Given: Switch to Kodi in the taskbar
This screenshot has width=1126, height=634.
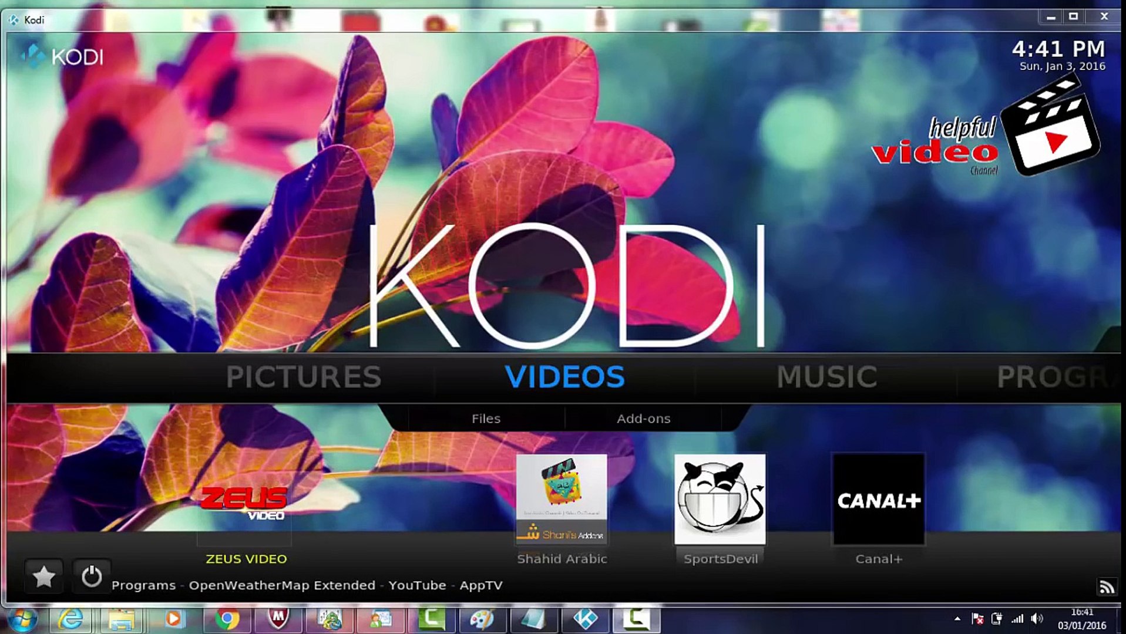Looking at the screenshot, I should 585,620.
